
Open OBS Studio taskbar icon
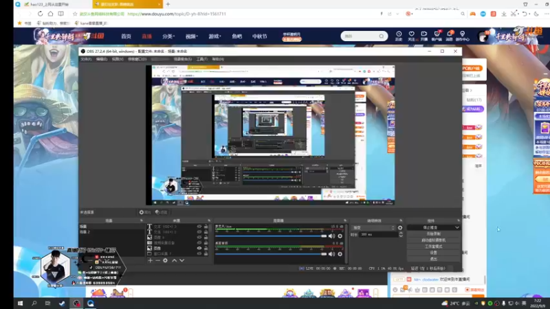point(76,304)
